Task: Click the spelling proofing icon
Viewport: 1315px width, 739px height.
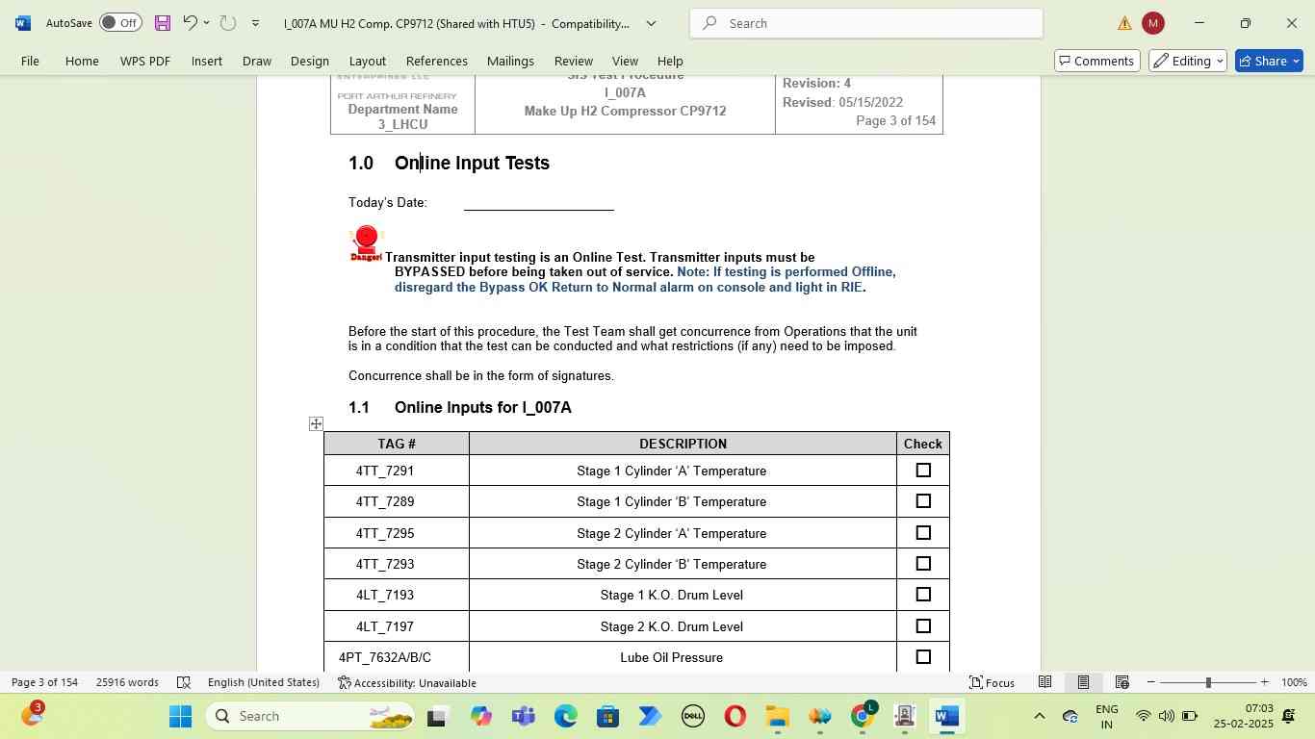Action: 184,682
